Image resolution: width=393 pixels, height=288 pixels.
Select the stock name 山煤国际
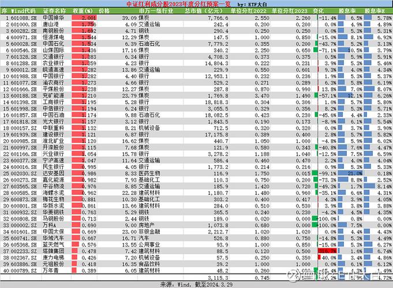54,50
